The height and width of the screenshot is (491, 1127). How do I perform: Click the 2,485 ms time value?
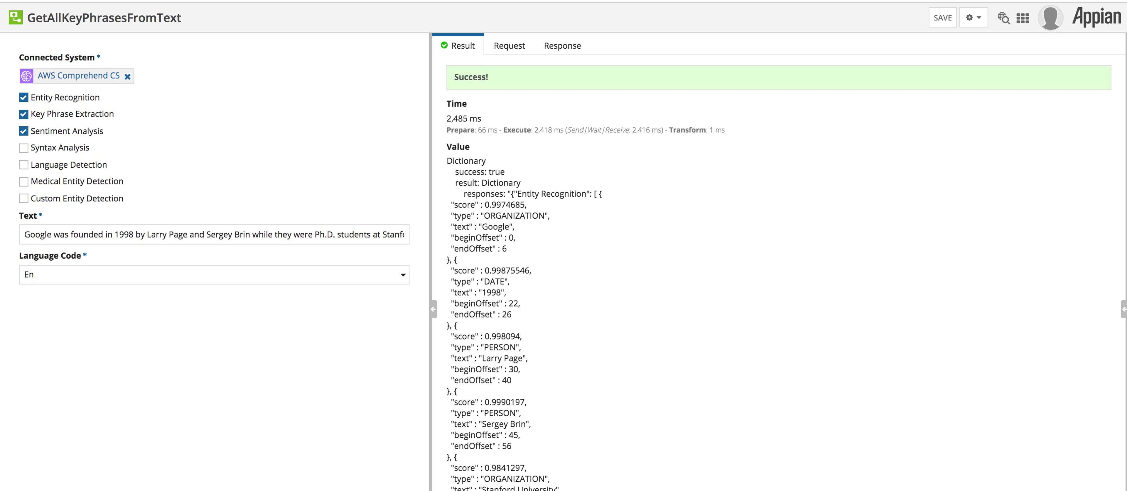click(x=464, y=118)
